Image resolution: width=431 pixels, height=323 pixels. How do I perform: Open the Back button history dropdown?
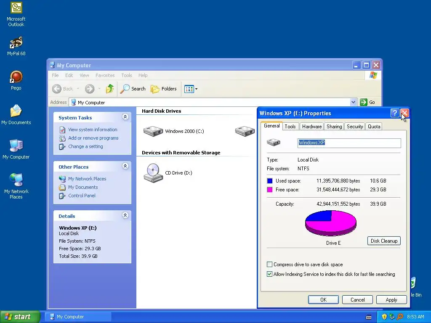coord(78,89)
